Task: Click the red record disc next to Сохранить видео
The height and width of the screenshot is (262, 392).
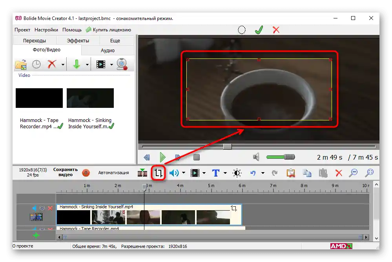Action: coord(86,173)
